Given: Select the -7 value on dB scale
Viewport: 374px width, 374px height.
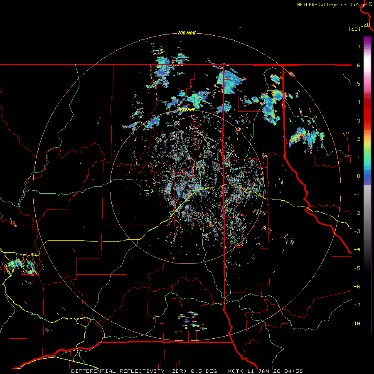Looking at the screenshot, I should [357, 305].
